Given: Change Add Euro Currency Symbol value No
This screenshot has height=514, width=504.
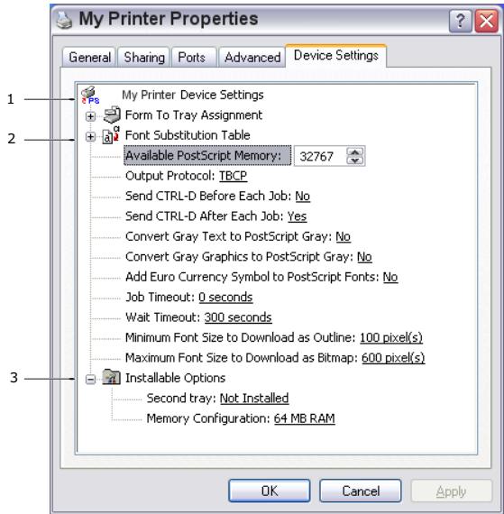Looking at the screenshot, I should click(x=390, y=277).
